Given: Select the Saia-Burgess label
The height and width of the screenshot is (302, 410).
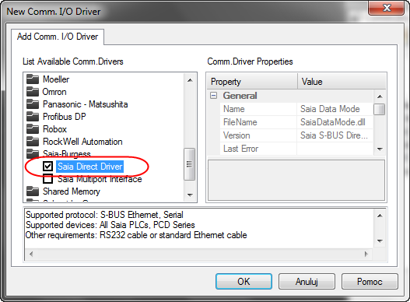Looking at the screenshot, I should (x=67, y=153).
